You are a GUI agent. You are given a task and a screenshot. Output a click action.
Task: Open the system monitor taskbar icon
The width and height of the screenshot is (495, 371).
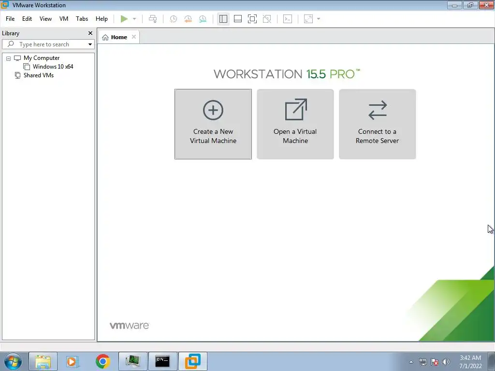[132, 361]
